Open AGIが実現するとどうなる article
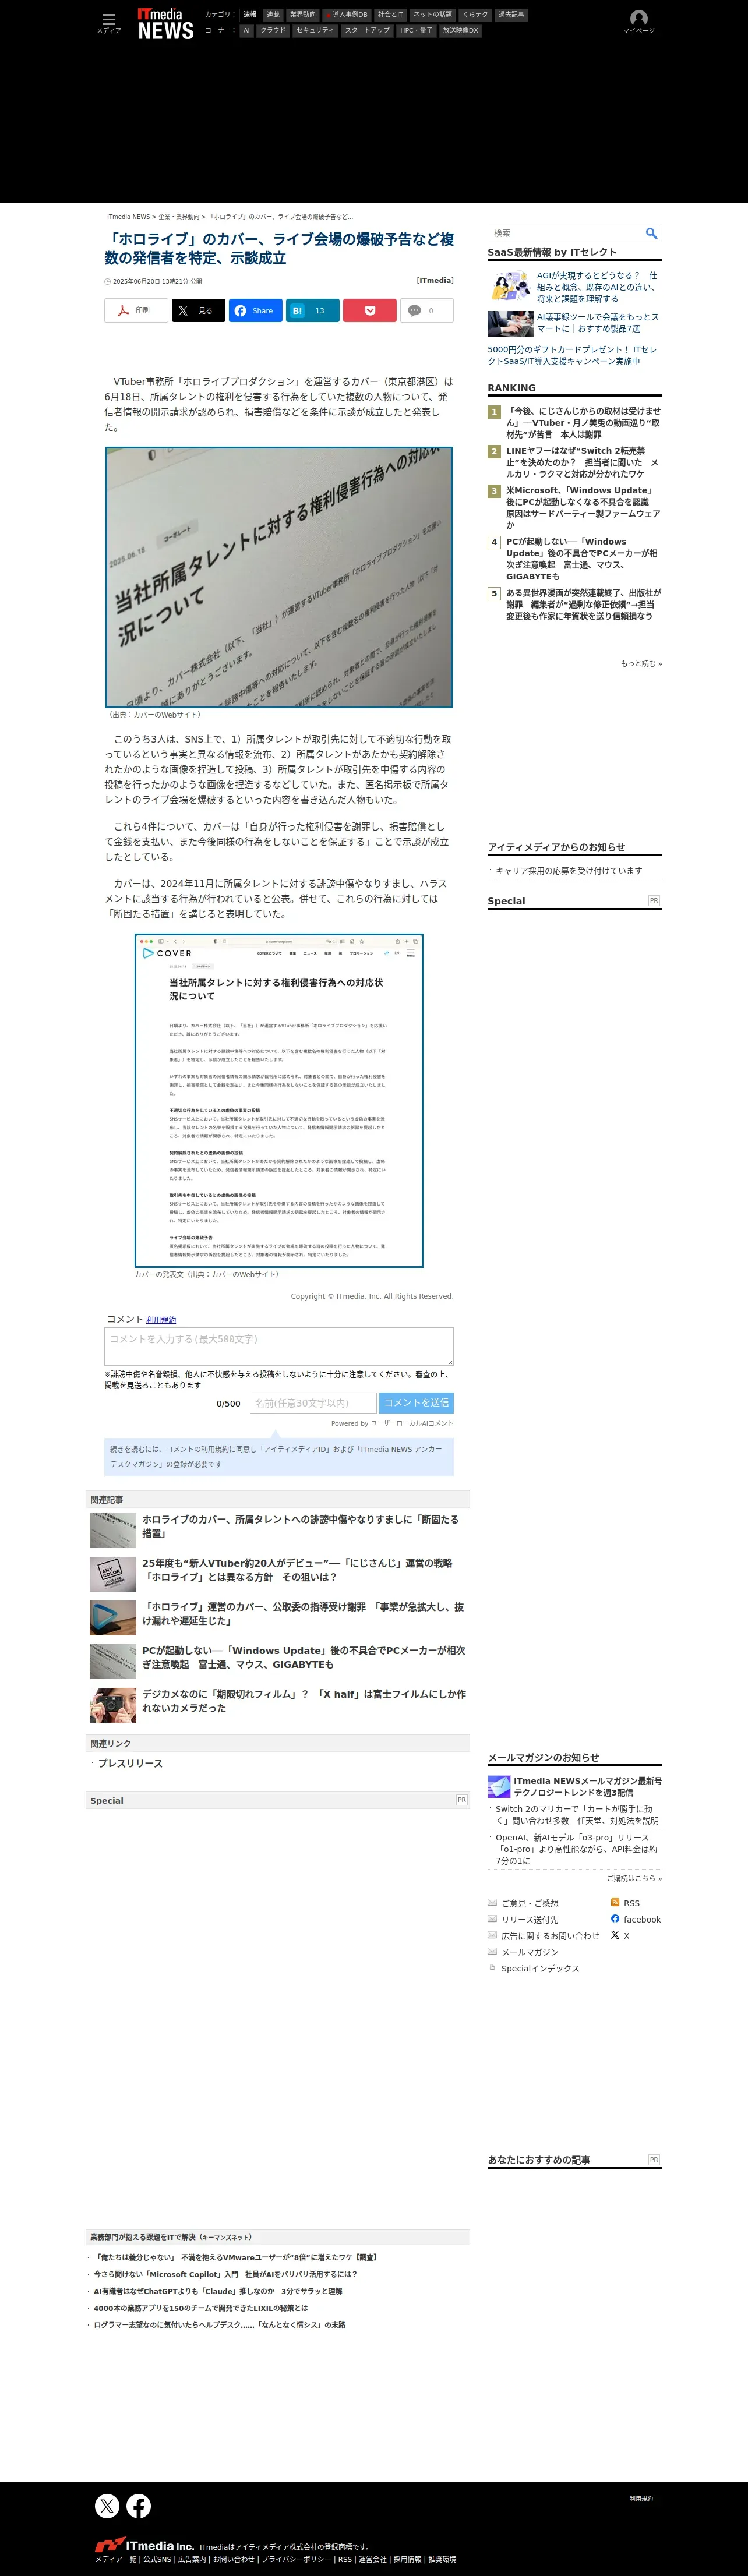748x2576 pixels. 598,287
